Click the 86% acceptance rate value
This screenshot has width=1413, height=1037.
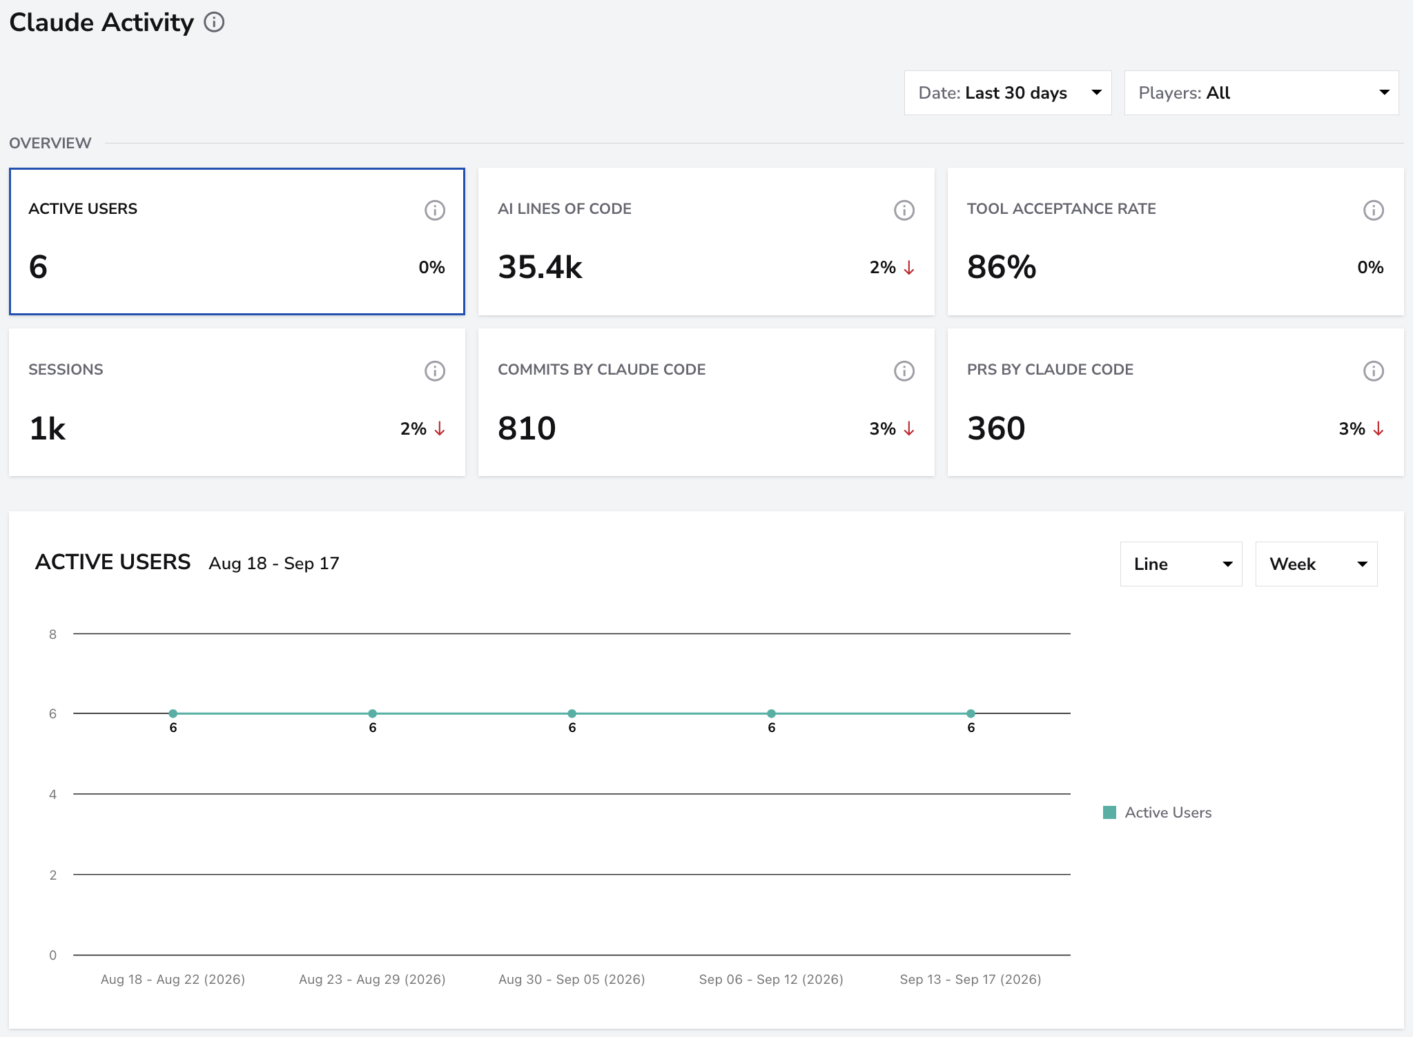click(x=1002, y=267)
